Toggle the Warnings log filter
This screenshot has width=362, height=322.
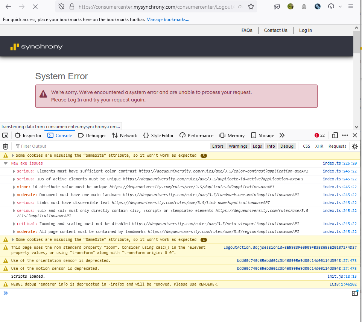(238, 146)
